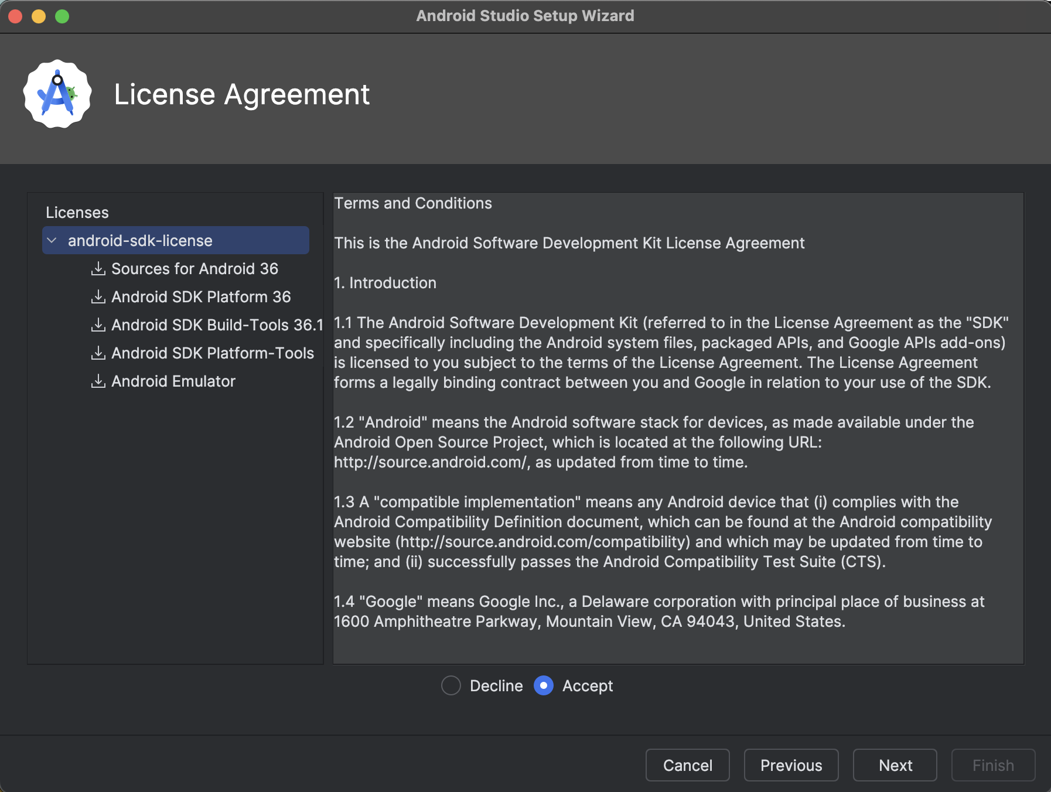Viewport: 1051px width, 792px height.
Task: Select Sources for Android 36 item
Action: (194, 269)
